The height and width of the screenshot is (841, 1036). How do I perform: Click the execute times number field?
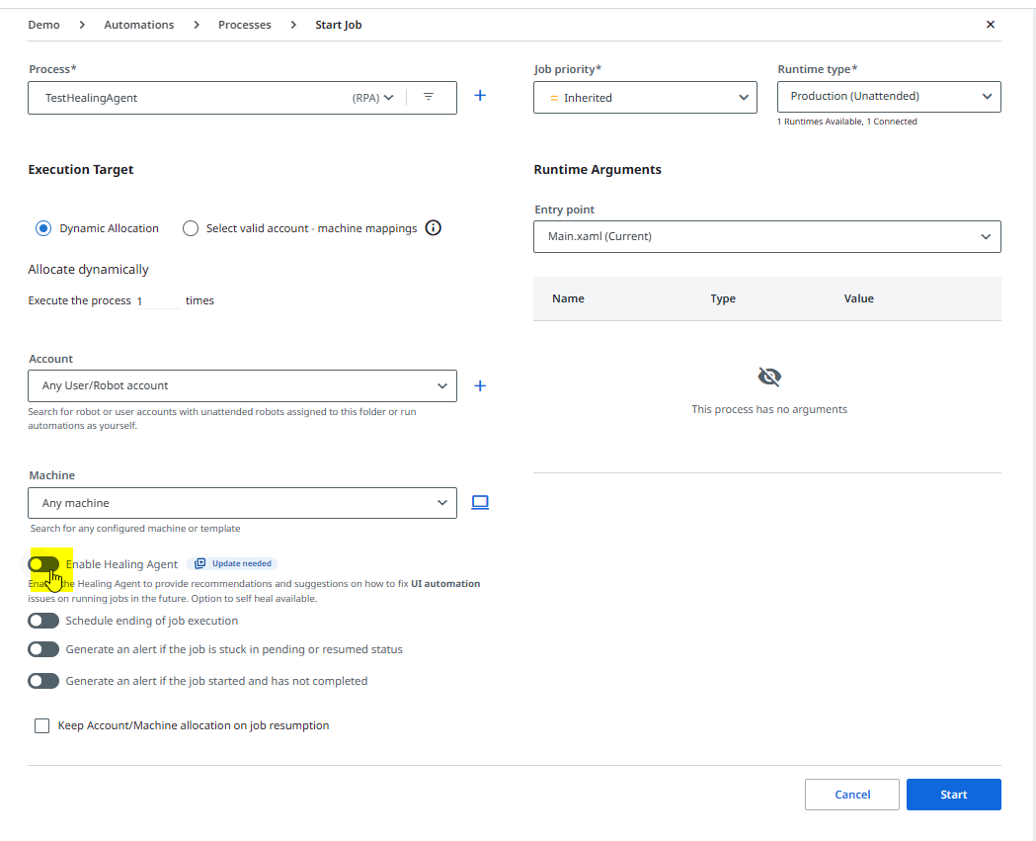pos(157,300)
